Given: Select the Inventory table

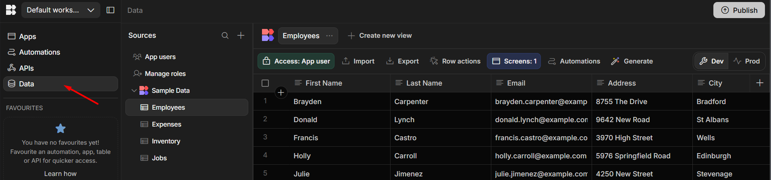Looking at the screenshot, I should click(187, 141).
